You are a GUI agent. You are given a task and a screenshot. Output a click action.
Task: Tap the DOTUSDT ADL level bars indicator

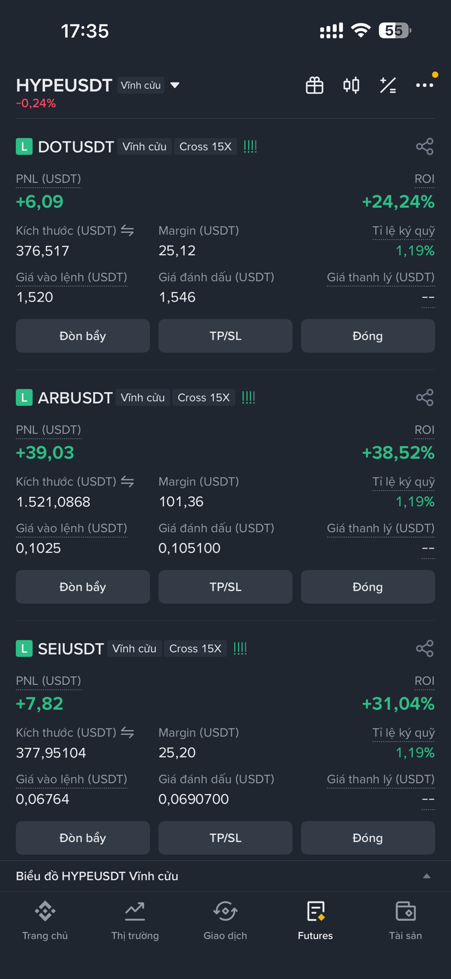pyautogui.click(x=250, y=147)
